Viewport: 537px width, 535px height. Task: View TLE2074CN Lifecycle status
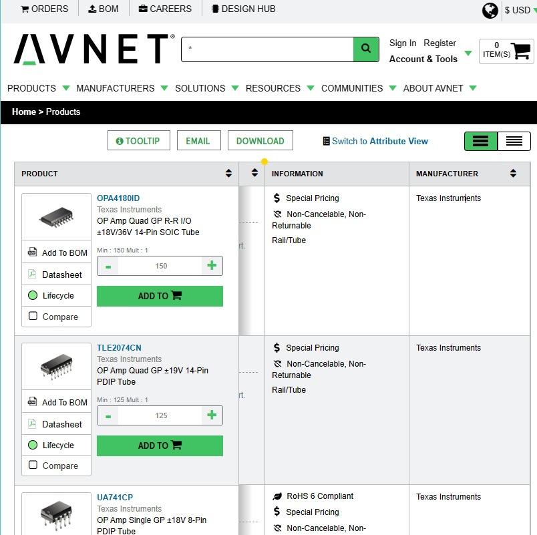pyautogui.click(x=51, y=445)
